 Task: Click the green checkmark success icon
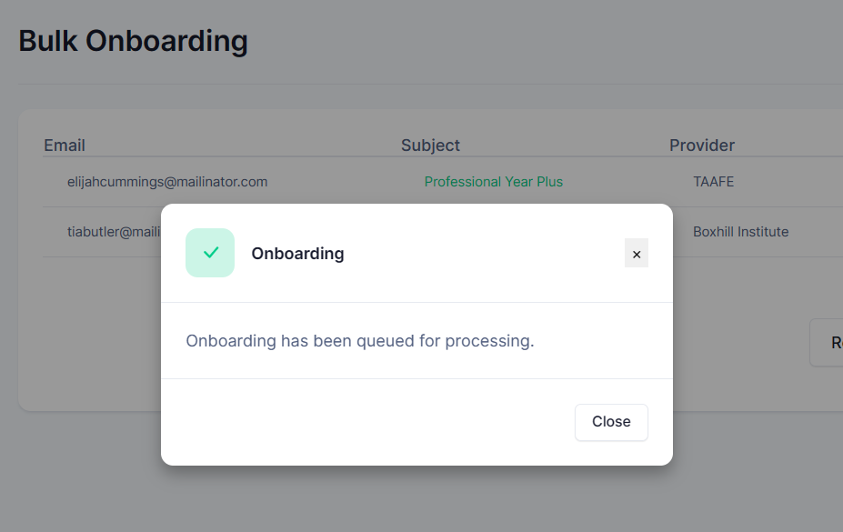click(210, 253)
